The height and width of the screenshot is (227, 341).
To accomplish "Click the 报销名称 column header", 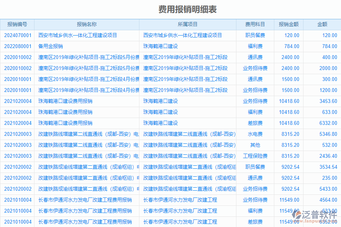I will (87, 24).
